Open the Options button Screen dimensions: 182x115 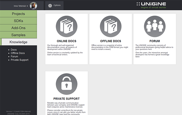click(x=54, y=6)
